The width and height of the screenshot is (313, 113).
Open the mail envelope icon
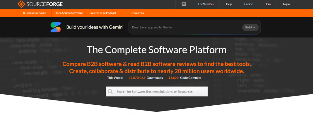(184, 4)
